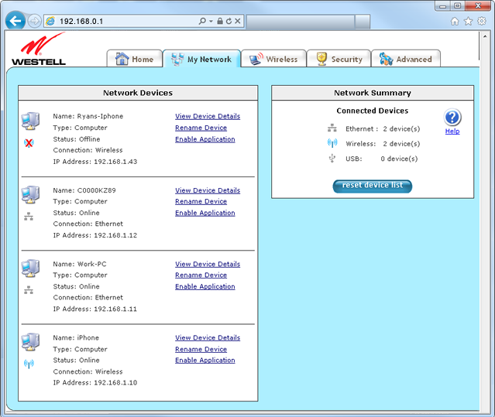
Task: Click the computer icon for iPhone device
Action: pyautogui.click(x=30, y=342)
